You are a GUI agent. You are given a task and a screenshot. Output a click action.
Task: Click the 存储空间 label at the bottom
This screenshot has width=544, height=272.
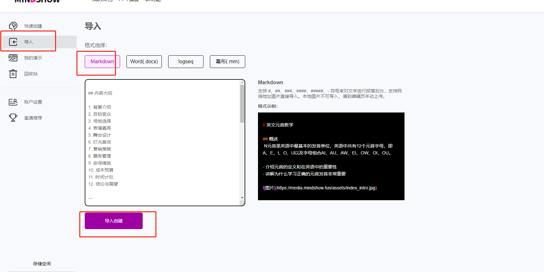coord(42,264)
